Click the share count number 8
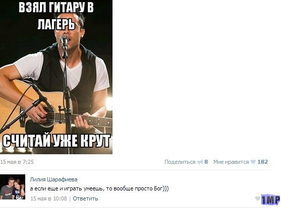Screen dimensions: 281x208 click(206, 162)
